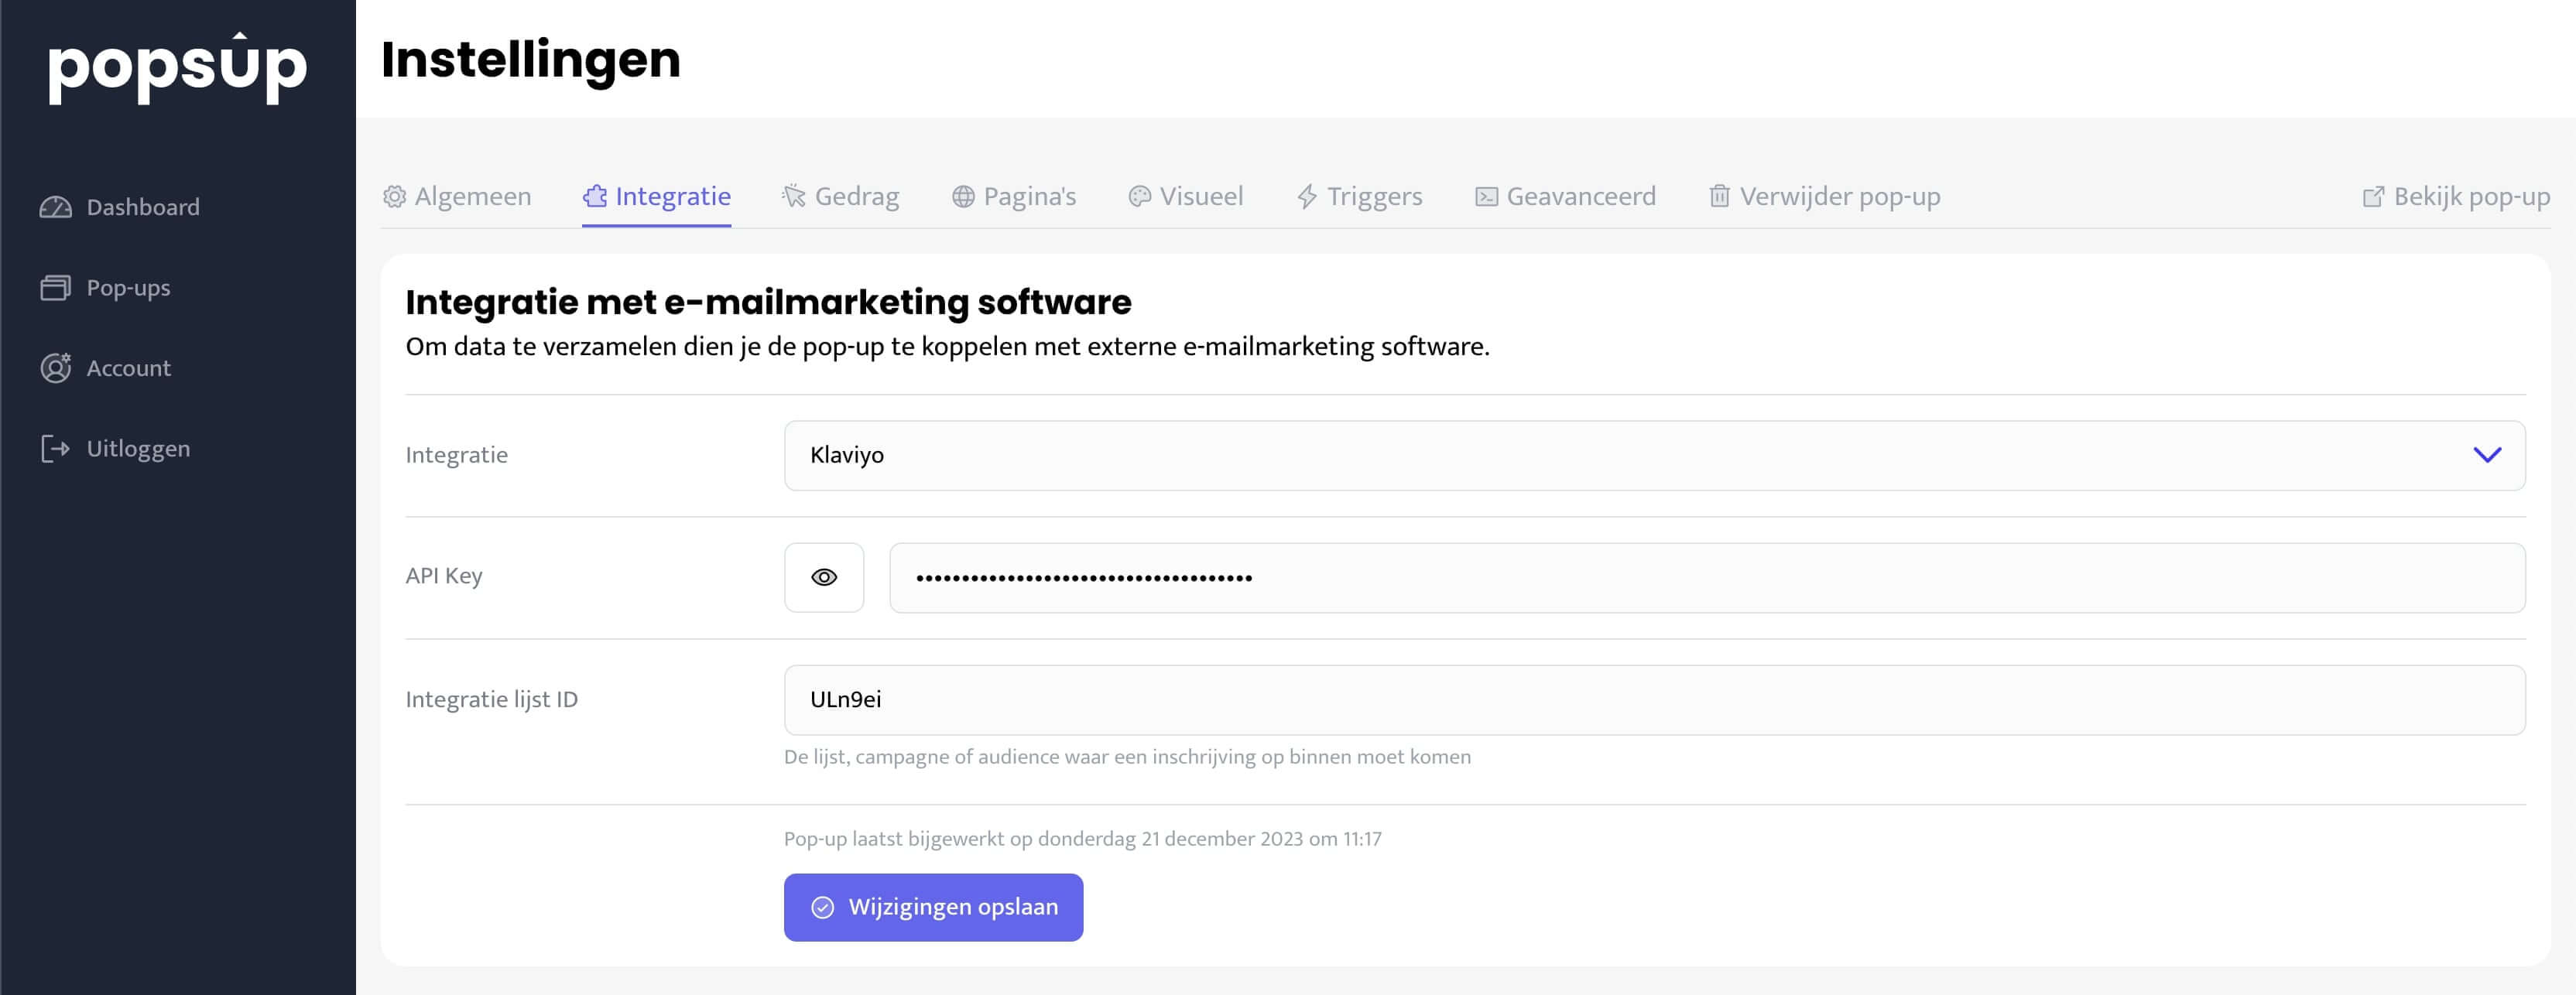Click the Visueel palette icon
The width and height of the screenshot is (2576, 995).
(x=1139, y=197)
